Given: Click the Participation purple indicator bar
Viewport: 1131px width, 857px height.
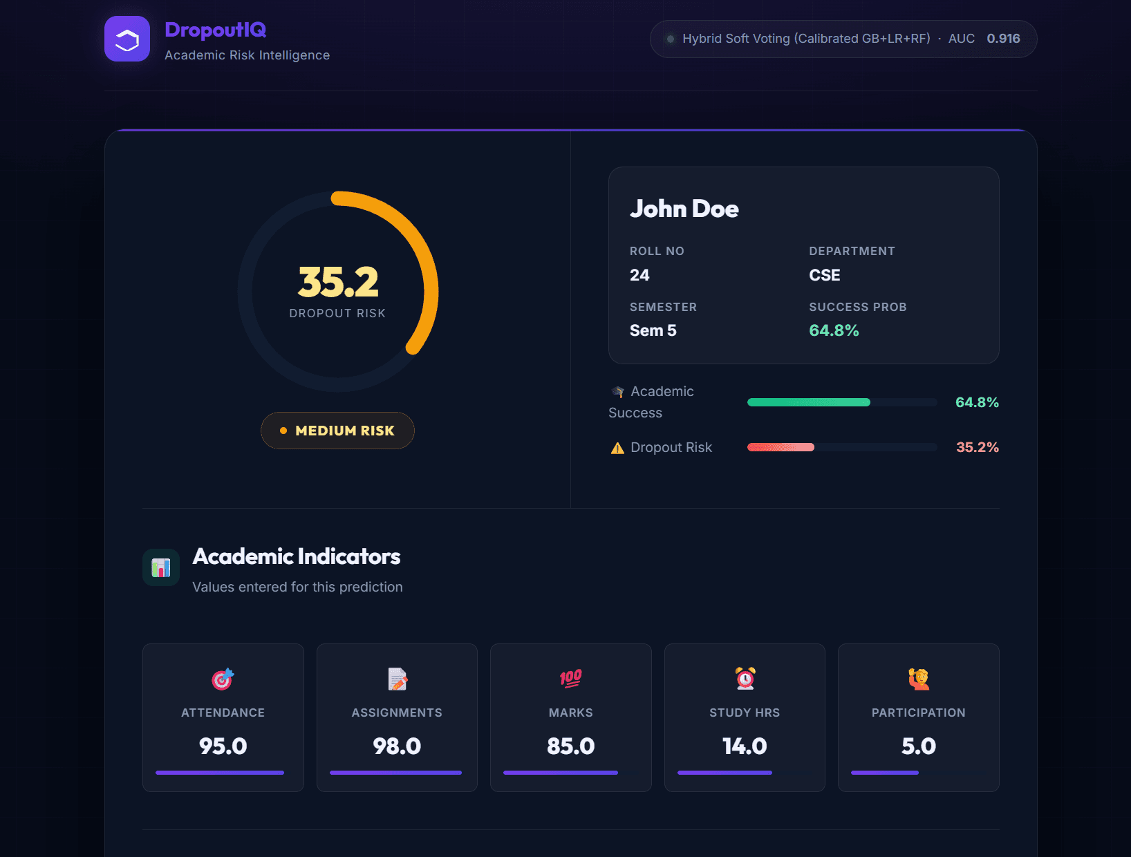Looking at the screenshot, I should pyautogui.click(x=885, y=773).
